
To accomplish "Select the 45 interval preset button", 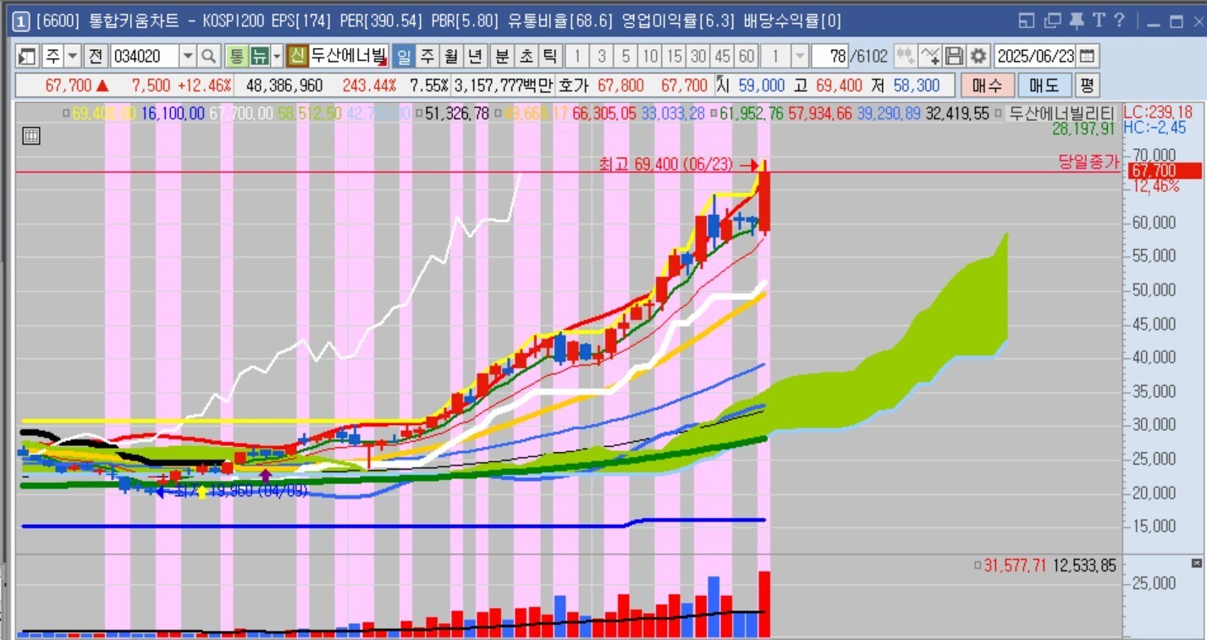I will click(722, 57).
